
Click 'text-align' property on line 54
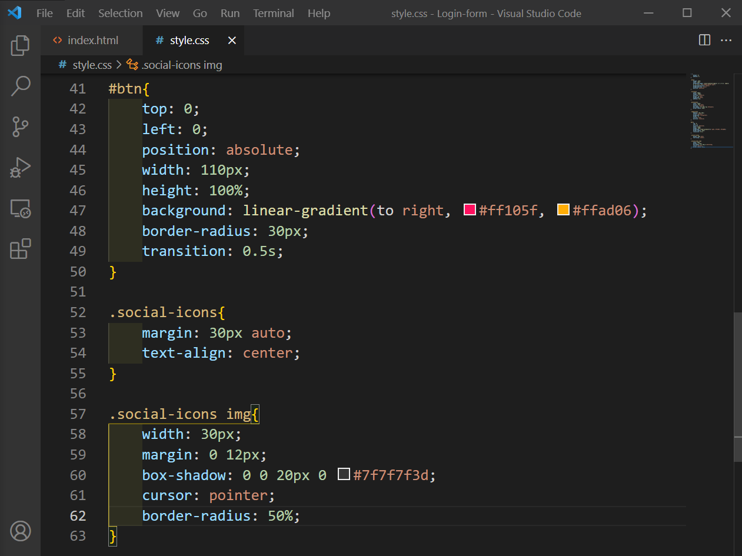point(184,352)
